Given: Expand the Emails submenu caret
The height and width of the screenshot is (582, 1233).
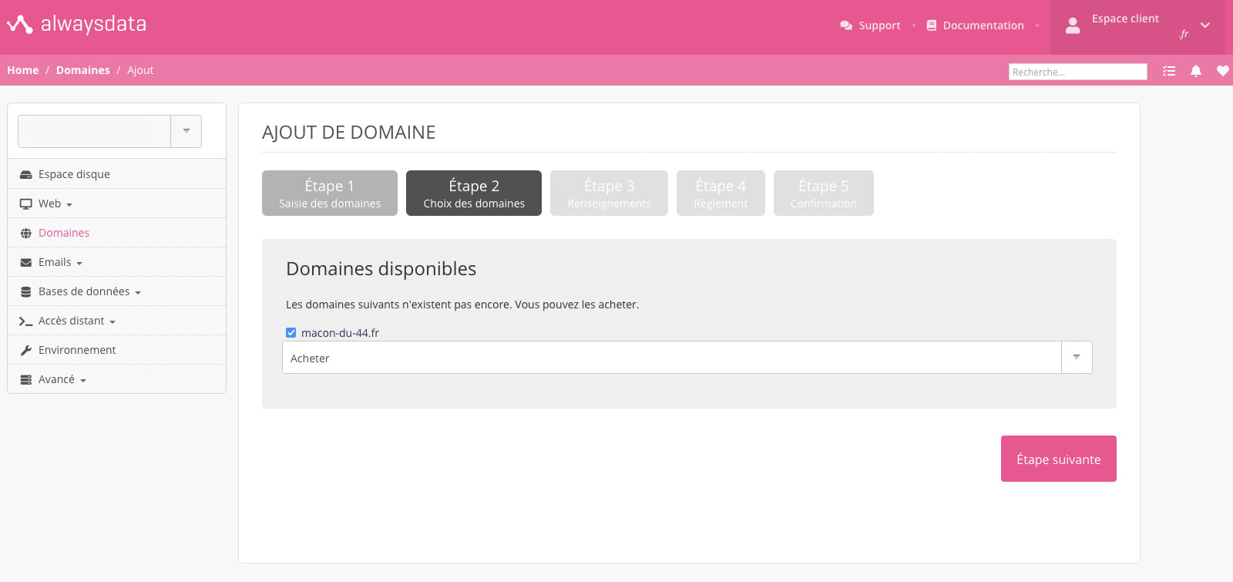Looking at the screenshot, I should coord(79,264).
